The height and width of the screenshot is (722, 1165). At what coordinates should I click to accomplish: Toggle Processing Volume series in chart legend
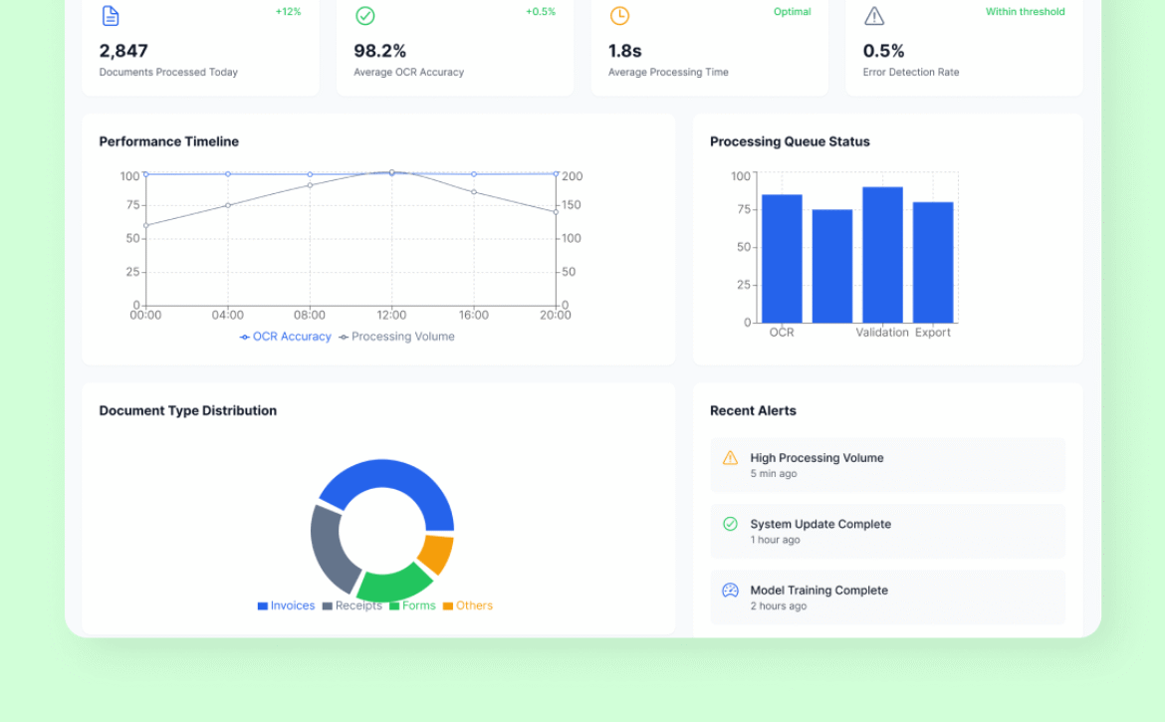coord(397,337)
